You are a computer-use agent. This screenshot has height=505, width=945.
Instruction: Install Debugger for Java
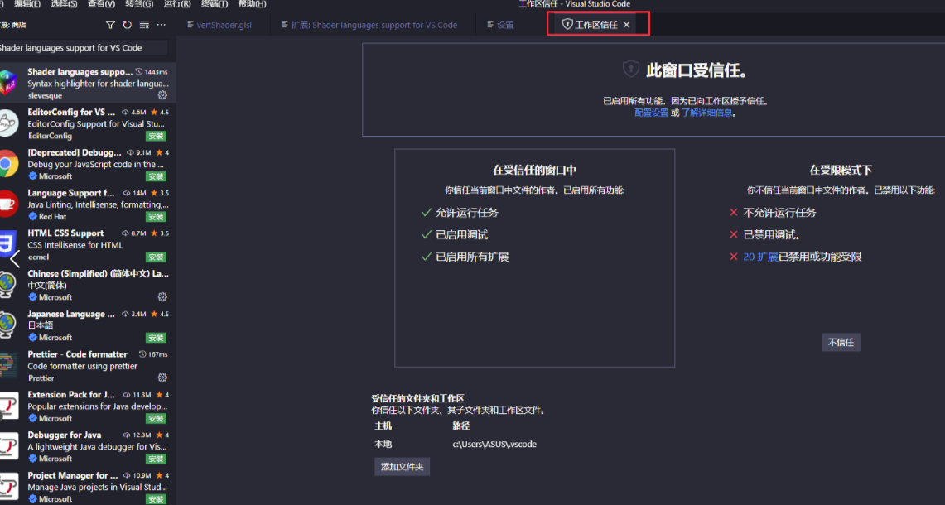pos(156,459)
